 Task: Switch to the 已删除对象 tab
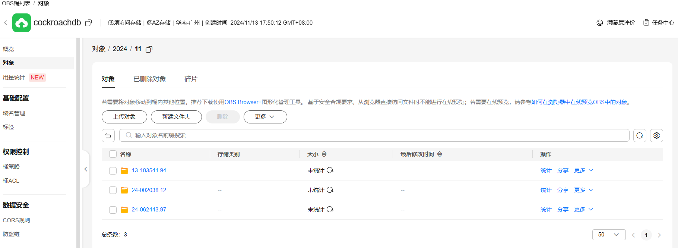point(150,79)
